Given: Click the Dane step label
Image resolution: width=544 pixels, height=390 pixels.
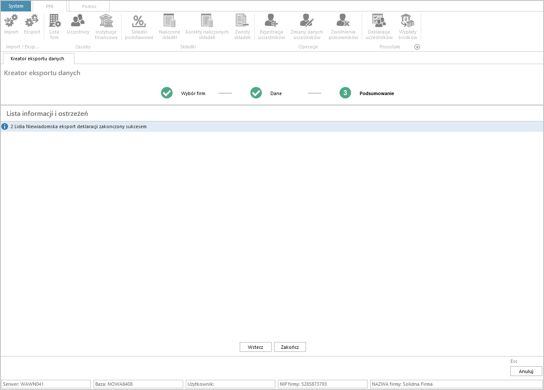Looking at the screenshot, I should click(x=276, y=93).
